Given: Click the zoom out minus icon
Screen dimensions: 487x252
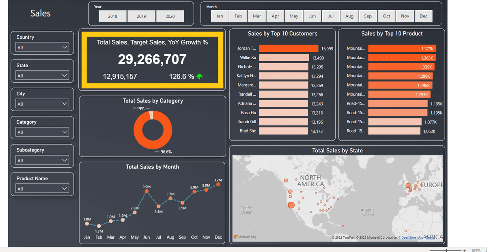Looking at the screenshot, I should click(428, 250).
